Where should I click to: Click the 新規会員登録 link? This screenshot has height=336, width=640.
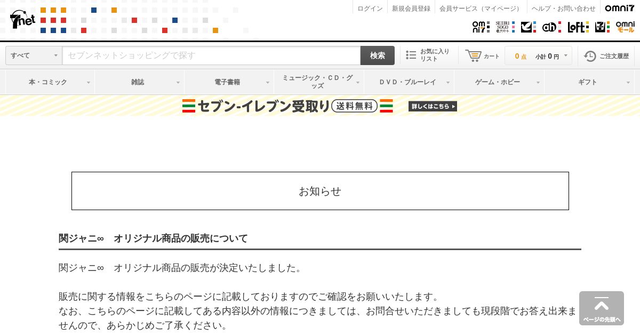[x=411, y=9]
